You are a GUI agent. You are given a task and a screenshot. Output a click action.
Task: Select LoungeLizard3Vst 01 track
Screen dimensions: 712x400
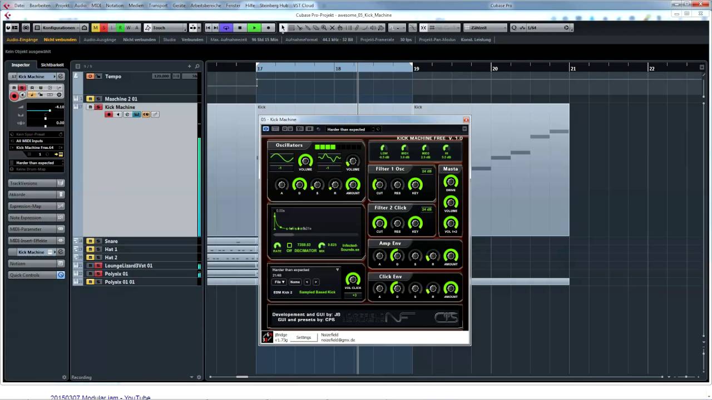pyautogui.click(x=128, y=266)
